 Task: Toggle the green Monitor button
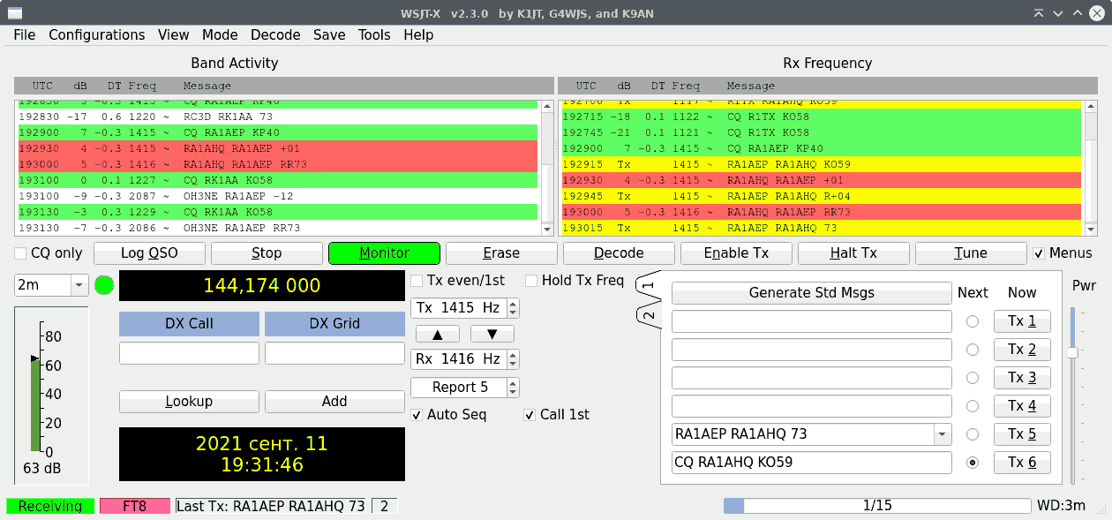pyautogui.click(x=384, y=253)
